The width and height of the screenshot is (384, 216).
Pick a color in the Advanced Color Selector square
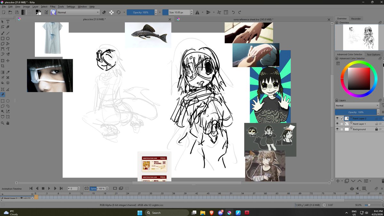(359, 79)
